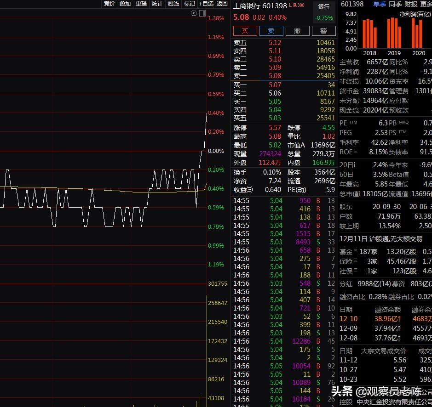Click the 标记 mark option
Screen dimensions: 432x407
189,4
